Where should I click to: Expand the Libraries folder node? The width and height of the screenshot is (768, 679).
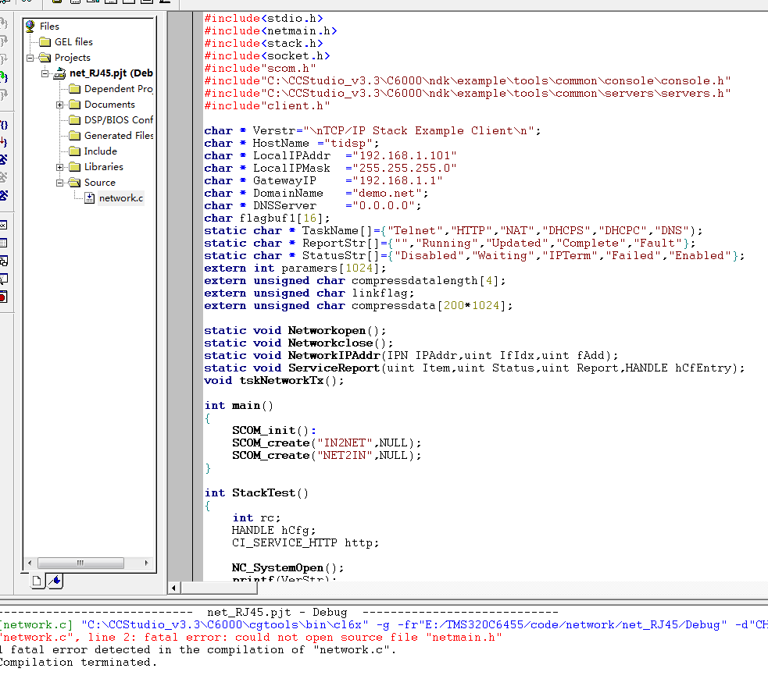[x=59, y=167]
